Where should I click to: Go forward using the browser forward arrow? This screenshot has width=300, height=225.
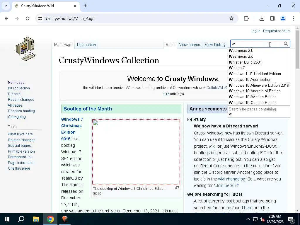[x=17, y=18]
